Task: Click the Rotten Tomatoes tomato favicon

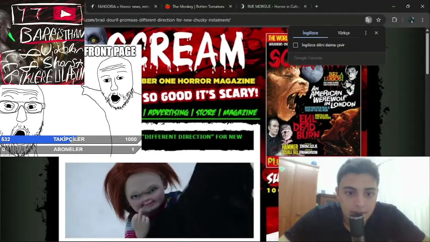Action: coord(168,6)
